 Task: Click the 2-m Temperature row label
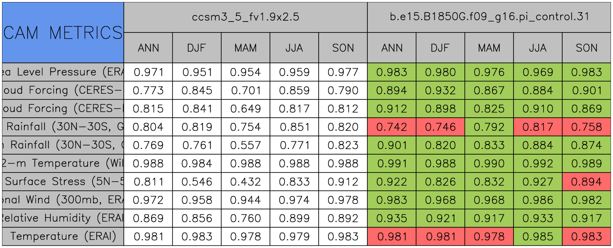pos(63,163)
